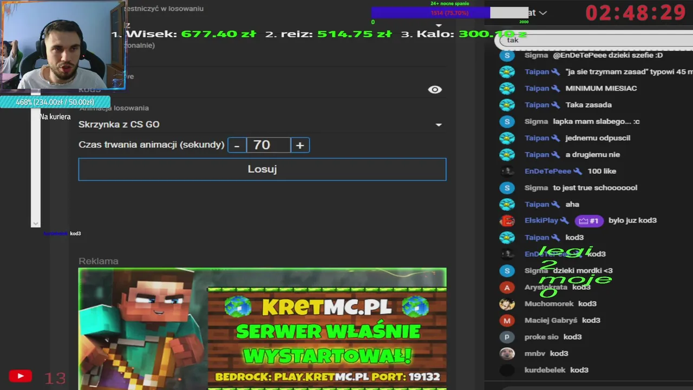Click the top donor 'Wisek: 677.40 zł' text
Screen dimensions: 693x390
pyautogui.click(x=184, y=34)
